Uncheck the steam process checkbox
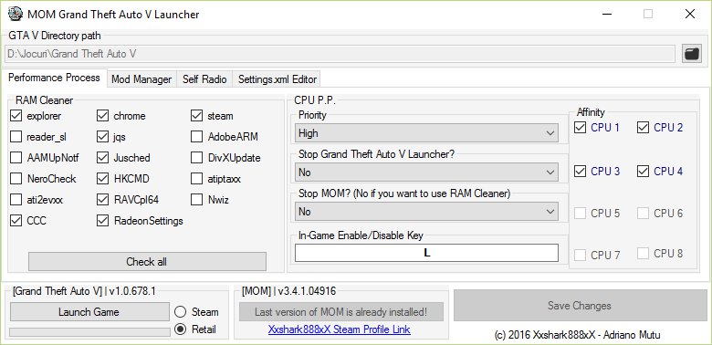Image resolution: width=712 pixels, height=345 pixels. (x=196, y=116)
